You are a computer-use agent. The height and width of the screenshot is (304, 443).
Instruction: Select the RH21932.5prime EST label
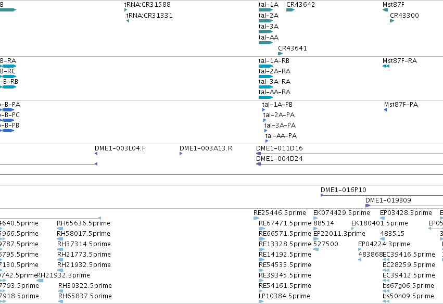tap(84, 265)
